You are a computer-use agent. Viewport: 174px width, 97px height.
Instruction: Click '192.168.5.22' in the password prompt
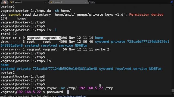click(x=29, y=92)
